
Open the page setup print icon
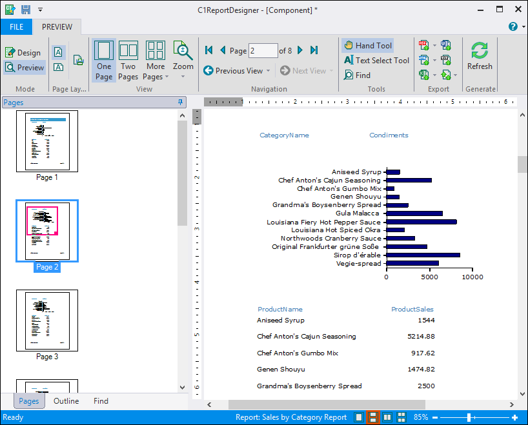coord(78,60)
